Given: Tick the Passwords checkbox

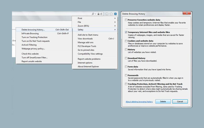Looking at the screenshot, I should tap(126, 76).
